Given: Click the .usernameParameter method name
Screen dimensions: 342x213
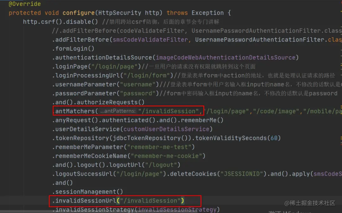Looking at the screenshot, I should [84, 84].
